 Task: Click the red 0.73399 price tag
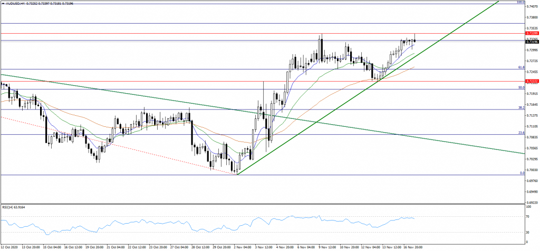tap(532, 33)
